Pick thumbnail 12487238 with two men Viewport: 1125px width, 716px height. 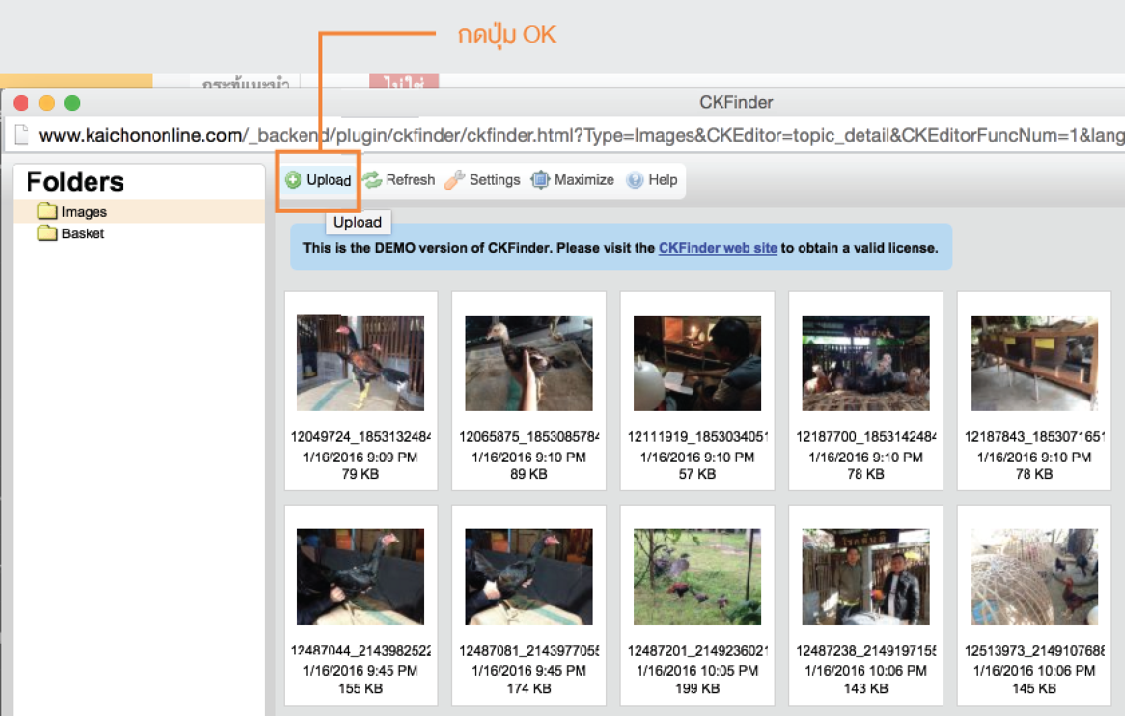click(865, 576)
